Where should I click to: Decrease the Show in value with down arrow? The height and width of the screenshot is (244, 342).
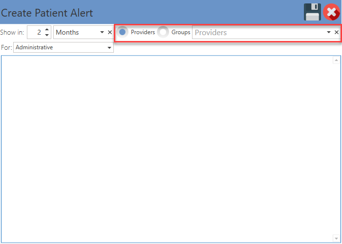pos(47,35)
